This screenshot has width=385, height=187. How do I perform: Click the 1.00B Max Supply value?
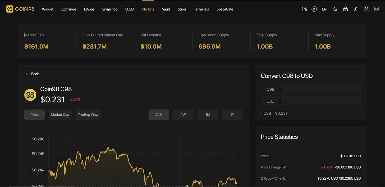point(323,47)
